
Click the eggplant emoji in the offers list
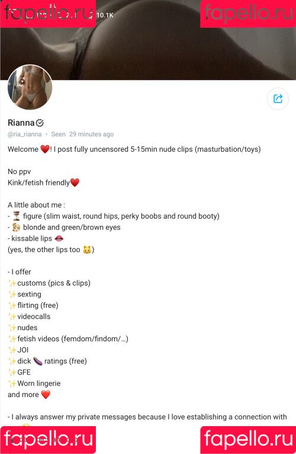pos(38,361)
